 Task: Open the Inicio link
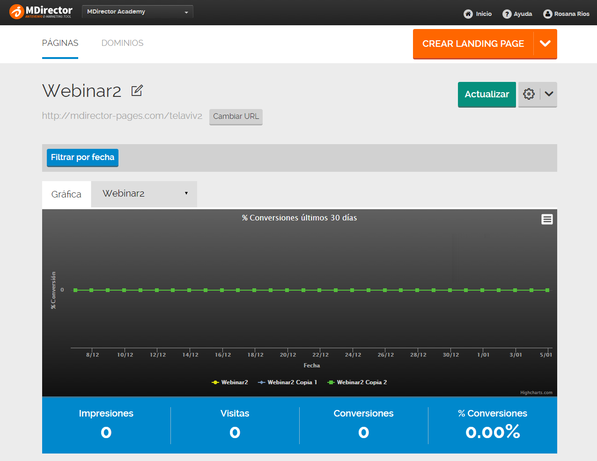pos(484,14)
